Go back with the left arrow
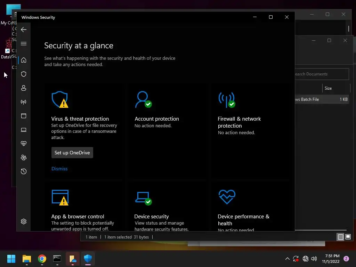356x267 pixels. 24,30
